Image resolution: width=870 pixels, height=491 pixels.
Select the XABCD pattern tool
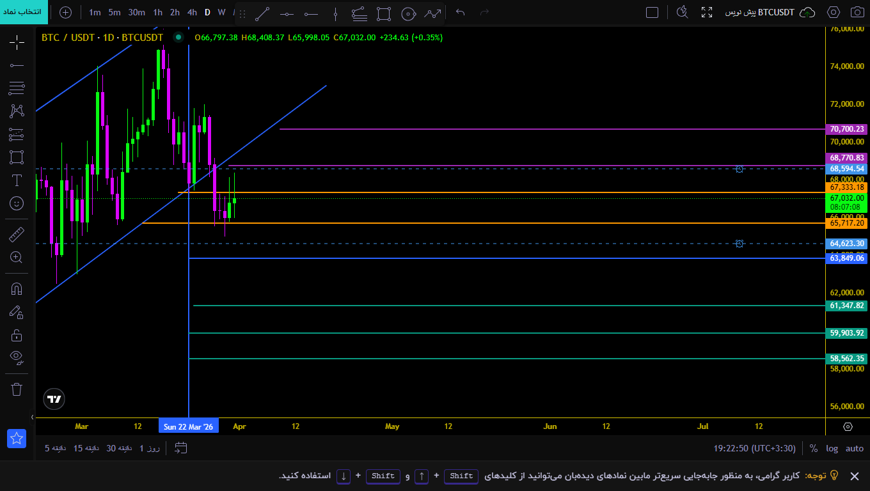(x=17, y=111)
